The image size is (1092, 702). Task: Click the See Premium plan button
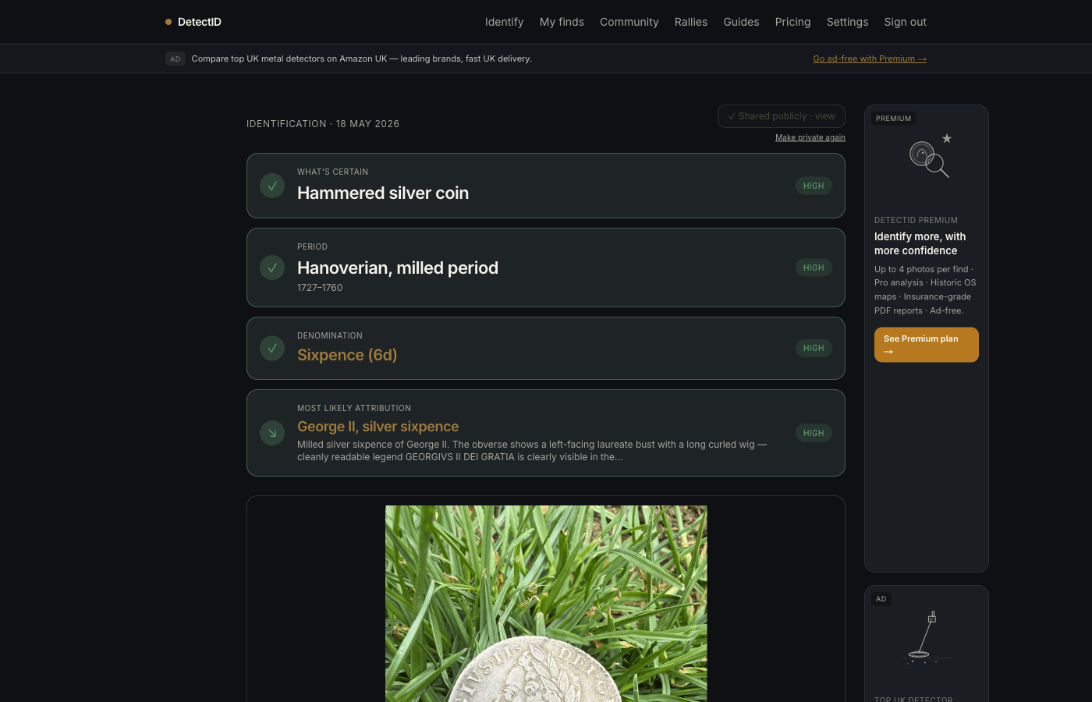[927, 345]
